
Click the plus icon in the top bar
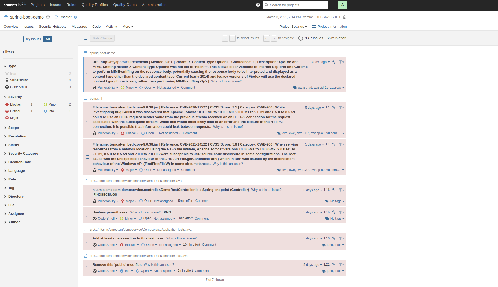333,5
